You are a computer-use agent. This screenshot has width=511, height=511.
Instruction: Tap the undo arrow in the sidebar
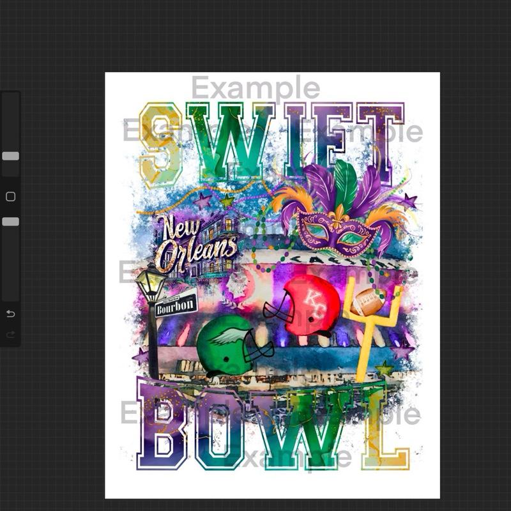click(x=10, y=314)
